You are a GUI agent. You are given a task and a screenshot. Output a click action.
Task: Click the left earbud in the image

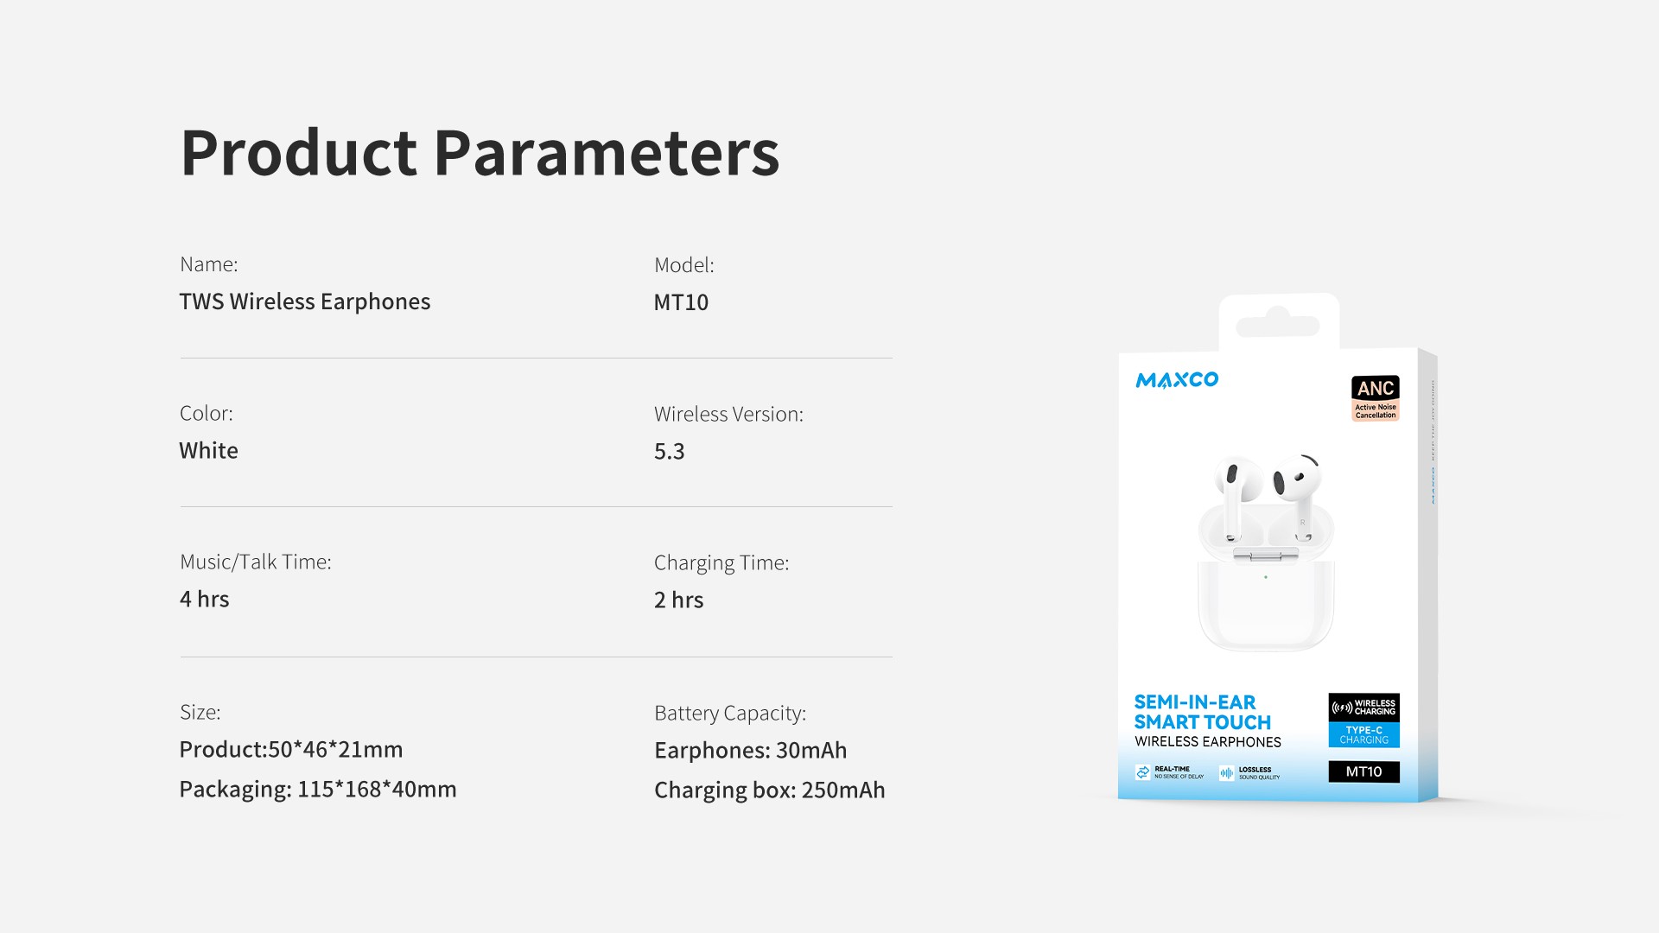1232,494
